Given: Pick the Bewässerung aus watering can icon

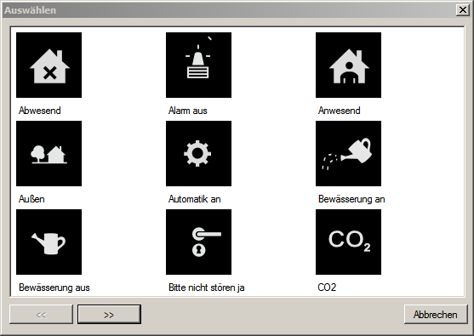Looking at the screenshot, I should tap(49, 242).
